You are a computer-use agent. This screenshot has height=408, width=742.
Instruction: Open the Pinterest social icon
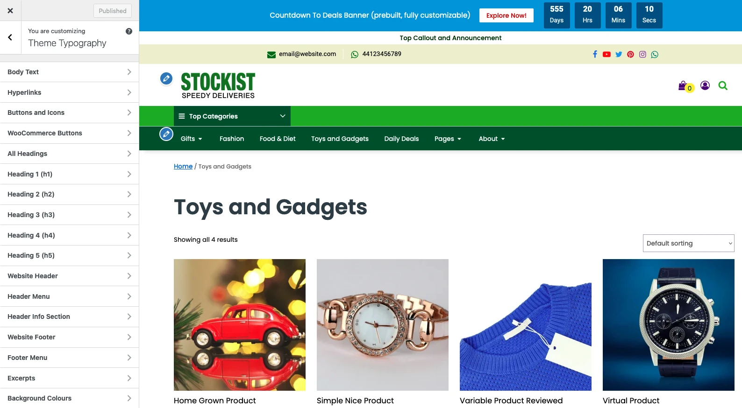click(630, 54)
